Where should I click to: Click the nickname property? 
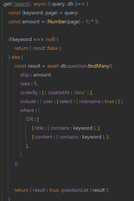point(90,102)
